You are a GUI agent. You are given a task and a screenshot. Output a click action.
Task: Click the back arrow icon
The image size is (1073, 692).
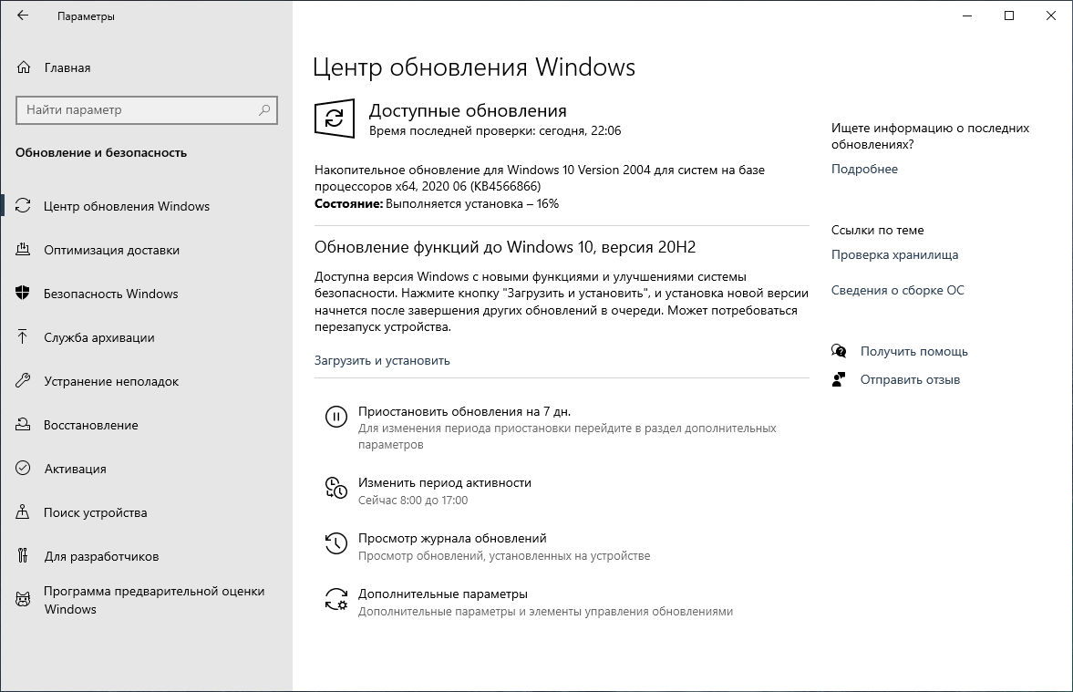point(23,16)
